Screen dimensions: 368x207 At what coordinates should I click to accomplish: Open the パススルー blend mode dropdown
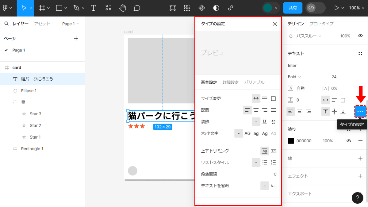[309, 36]
